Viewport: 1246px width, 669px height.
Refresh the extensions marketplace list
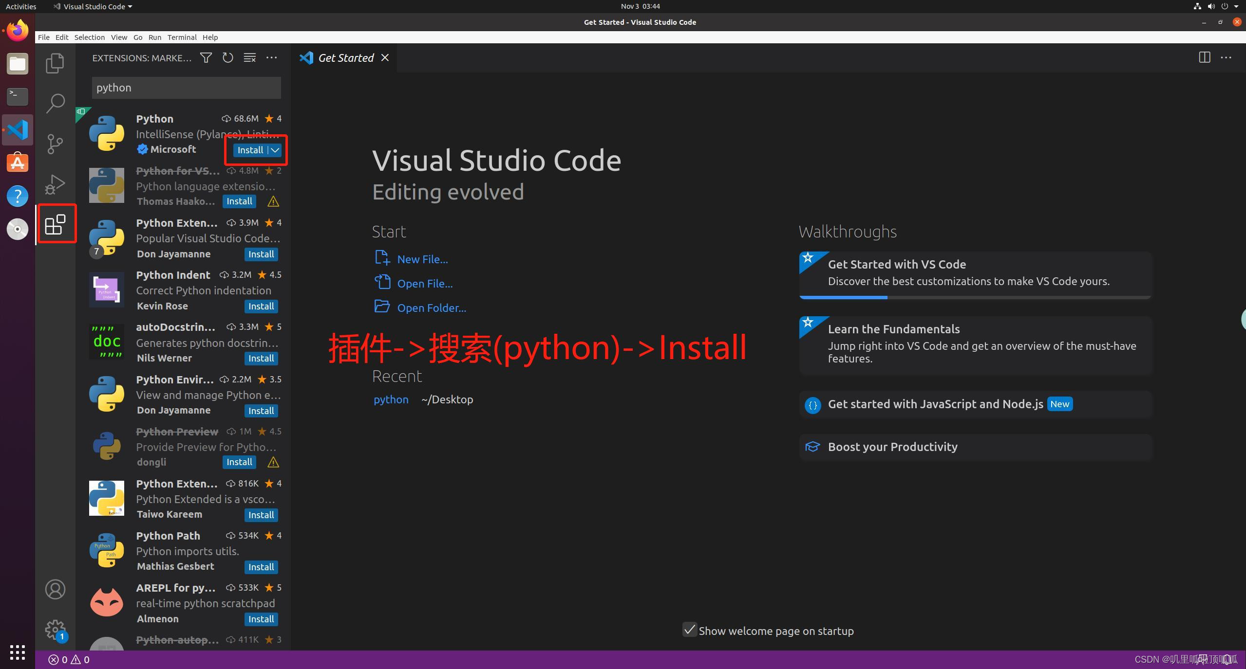(x=227, y=58)
